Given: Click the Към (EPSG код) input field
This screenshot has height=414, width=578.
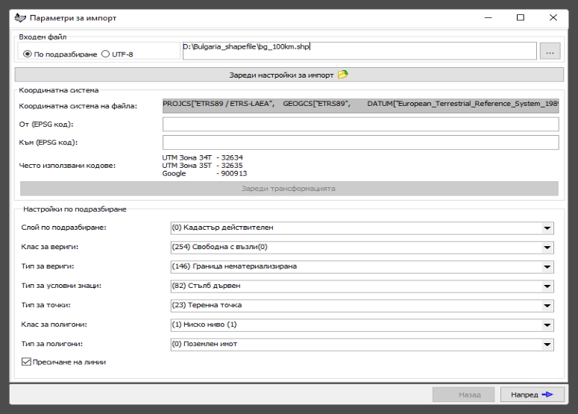Looking at the screenshot, I should (x=360, y=142).
